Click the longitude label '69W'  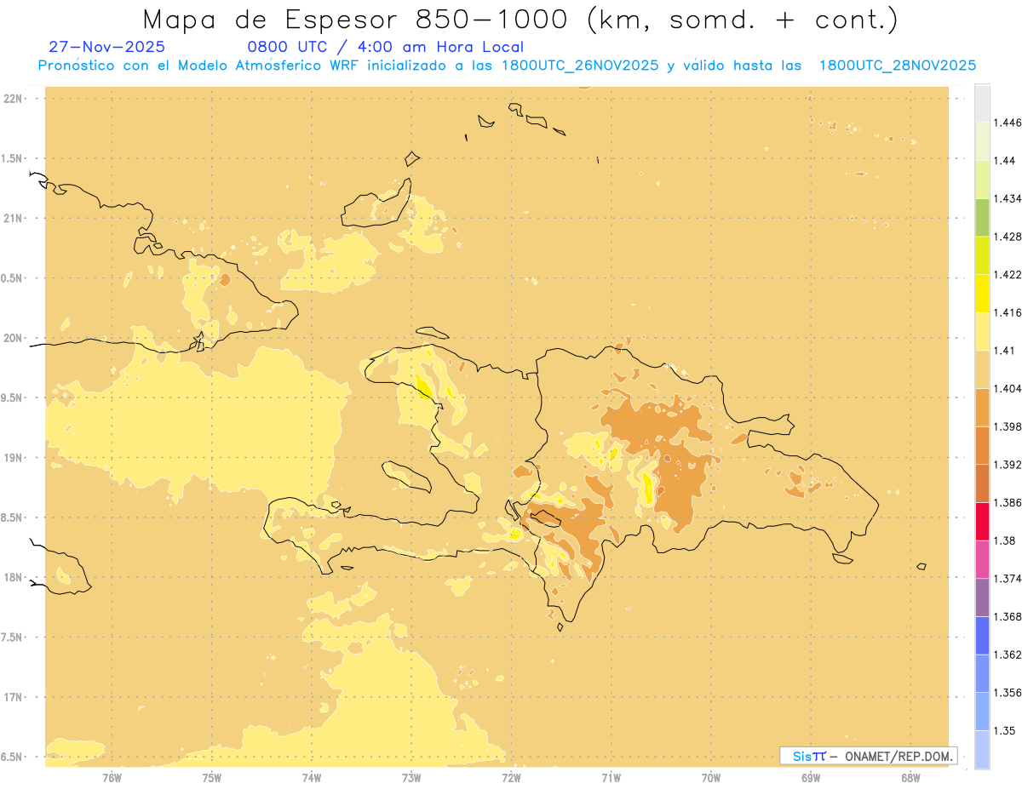[811, 778]
